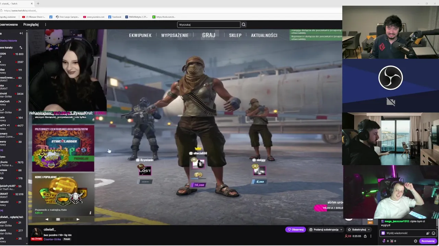Click the OBS logo overlay panel
The image size is (439, 246).
(390, 78)
